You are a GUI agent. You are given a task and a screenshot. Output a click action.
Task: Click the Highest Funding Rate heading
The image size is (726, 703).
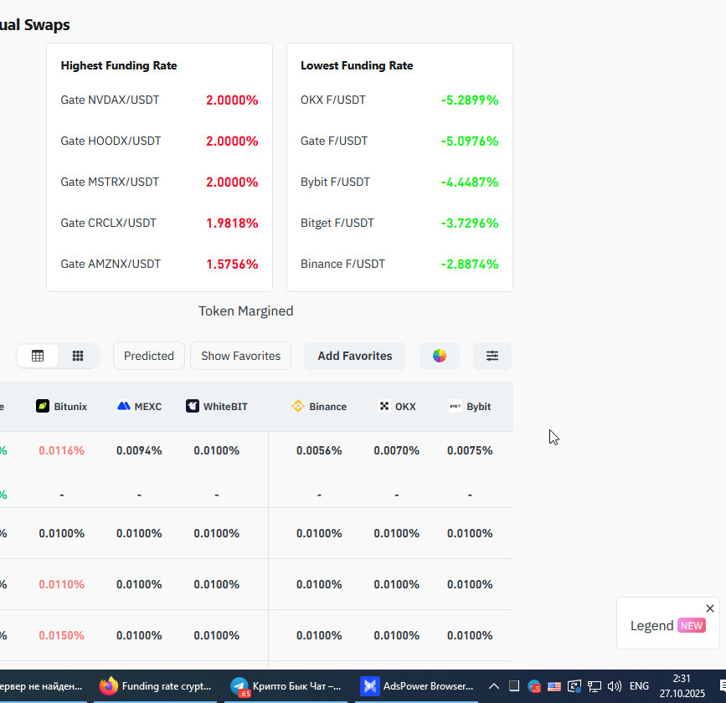[x=119, y=66]
